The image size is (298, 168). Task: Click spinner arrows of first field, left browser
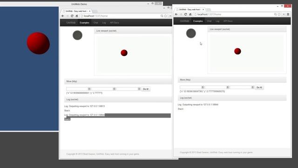pos(89,89)
